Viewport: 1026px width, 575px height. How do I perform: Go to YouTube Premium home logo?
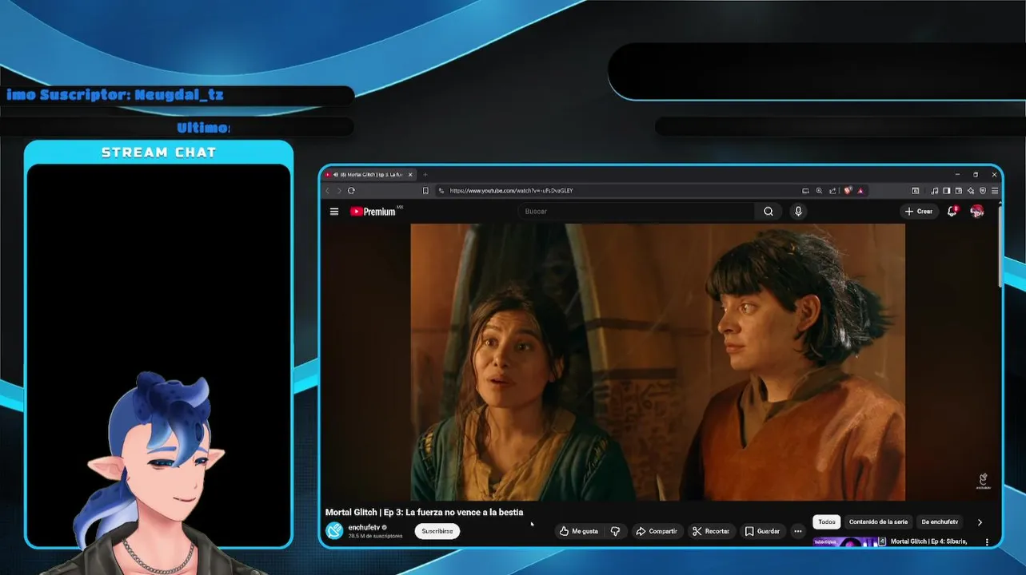373,212
